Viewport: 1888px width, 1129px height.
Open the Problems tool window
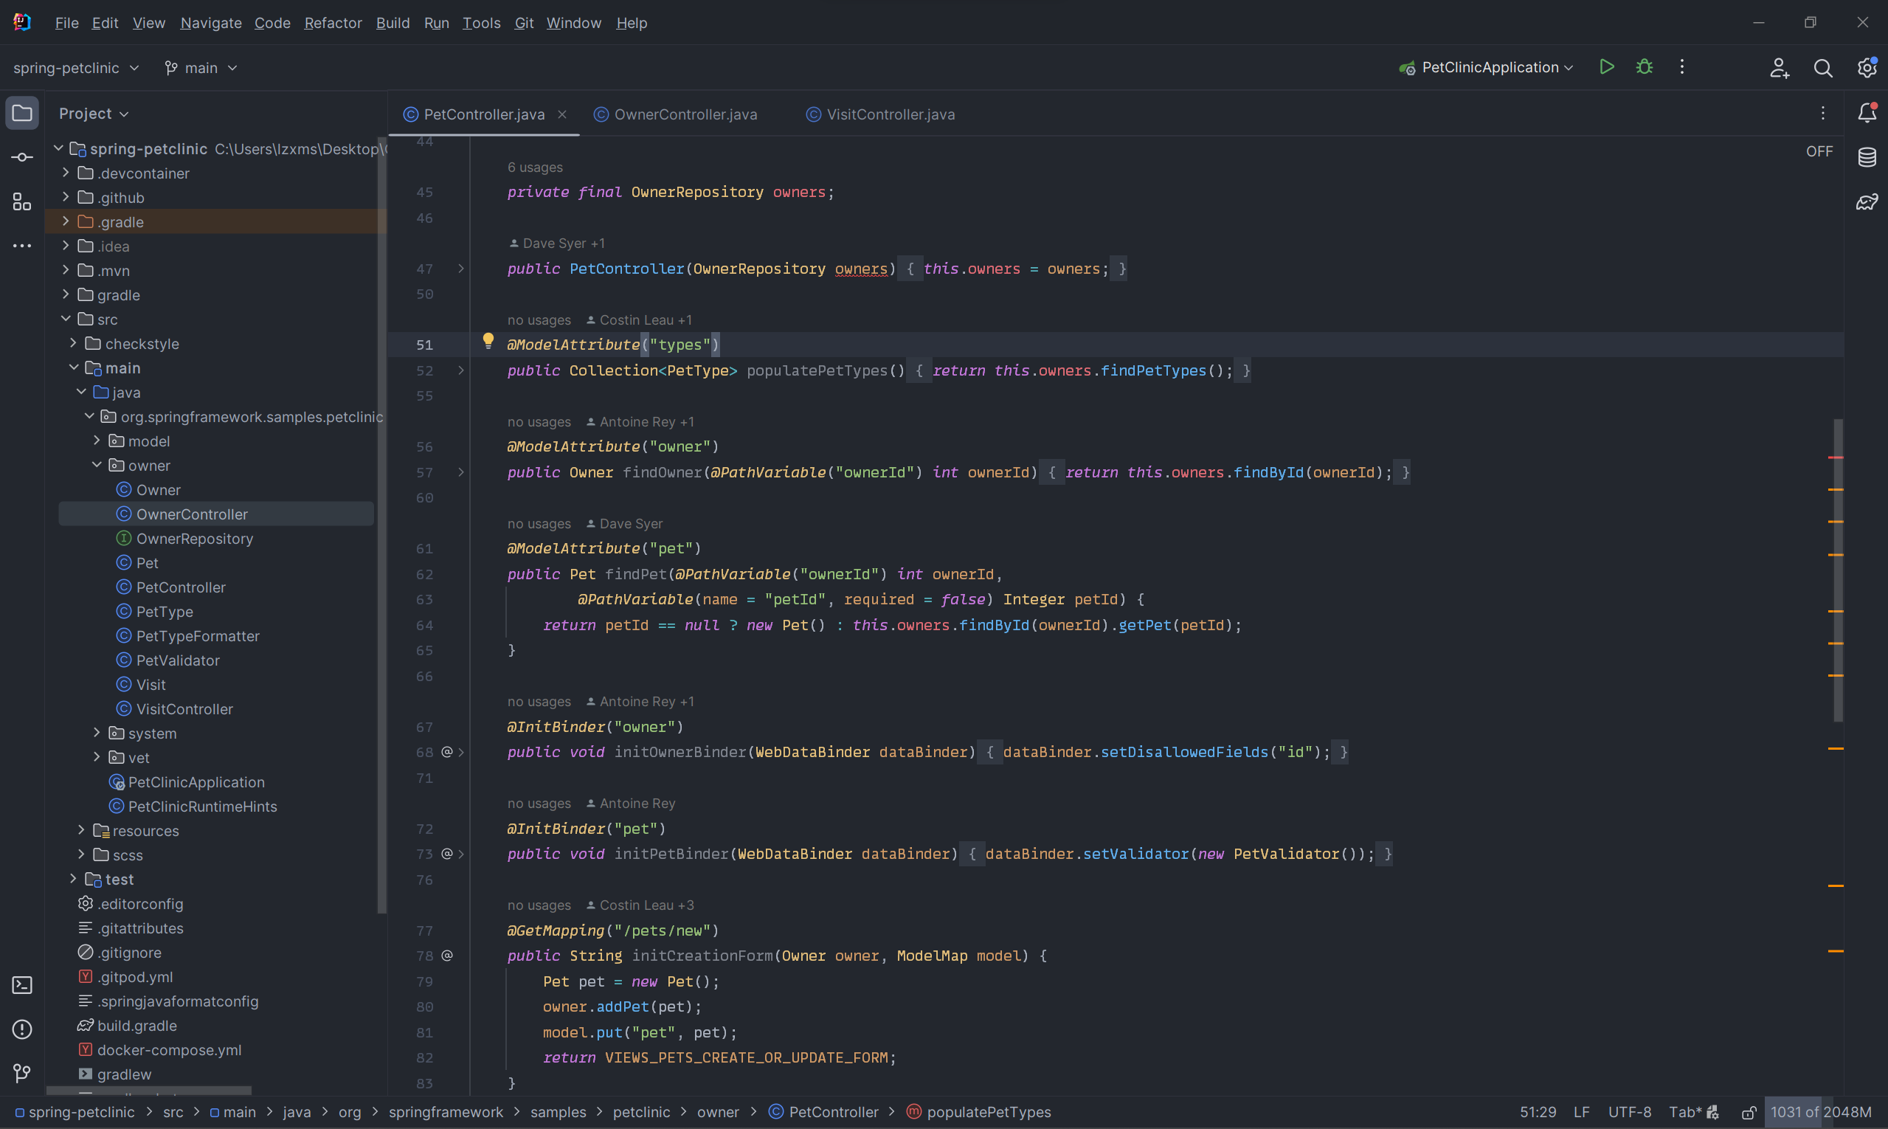coord(22,1029)
